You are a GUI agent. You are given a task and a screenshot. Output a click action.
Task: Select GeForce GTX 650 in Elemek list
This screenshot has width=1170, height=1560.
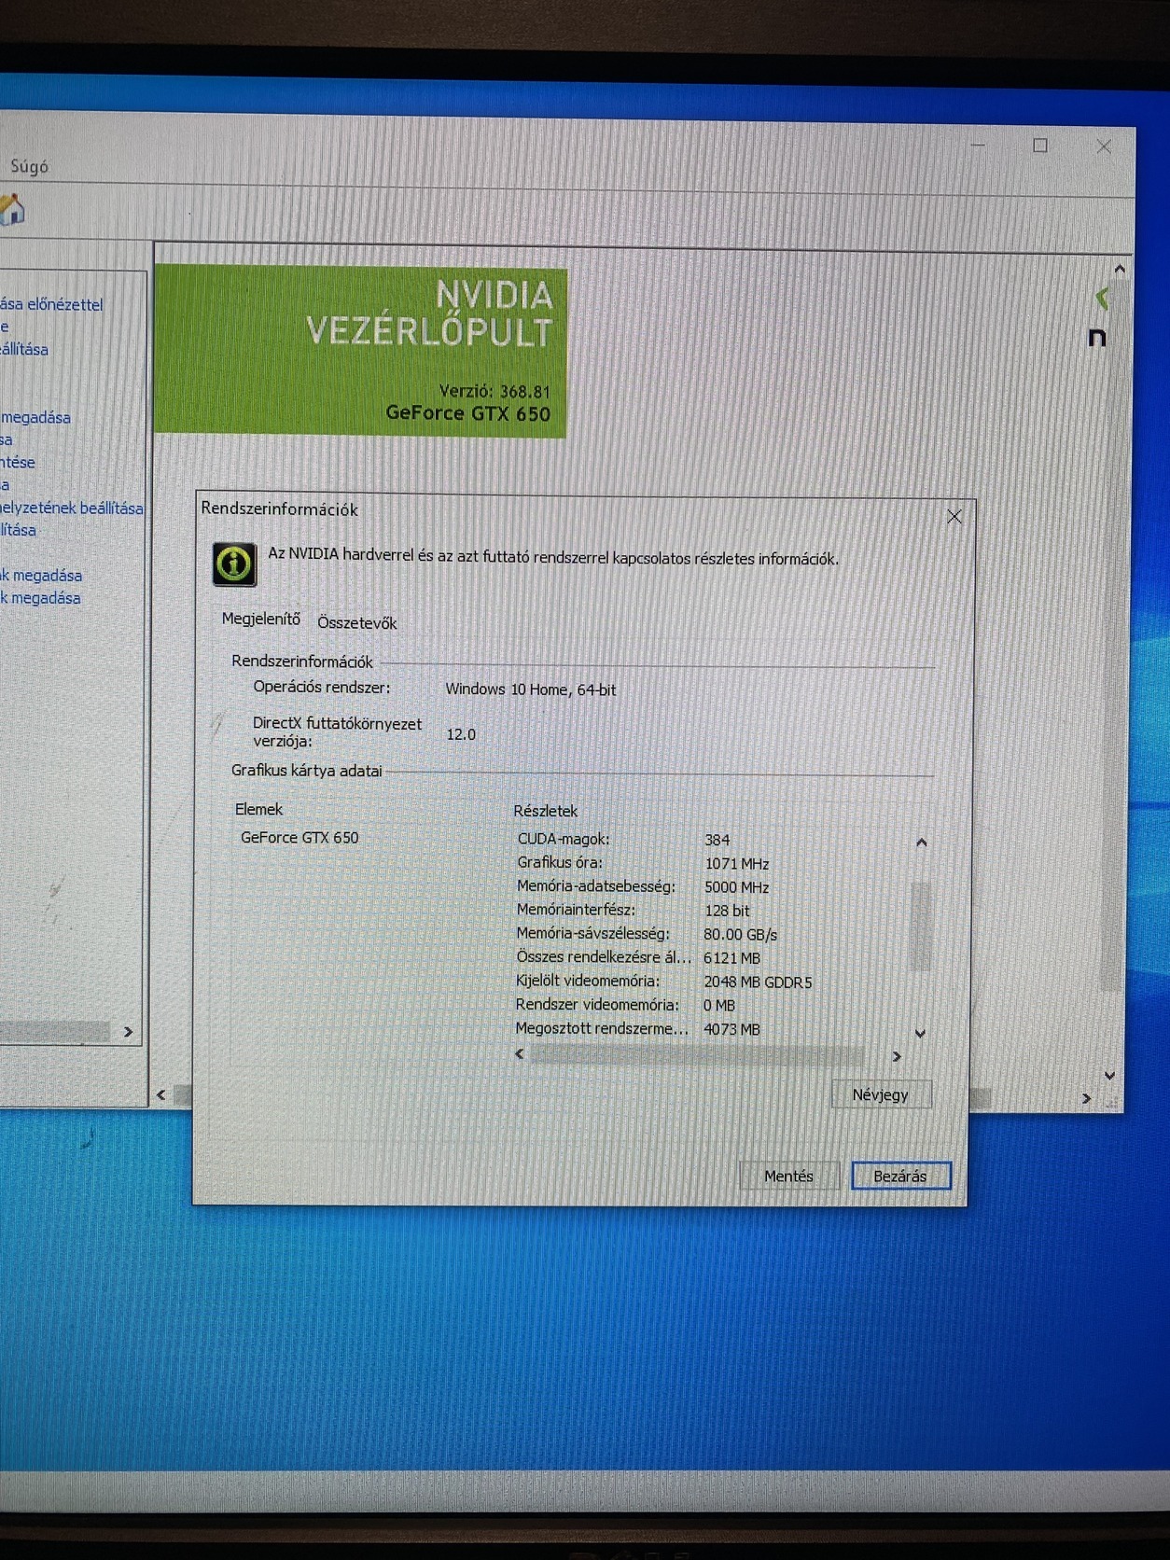pyautogui.click(x=299, y=838)
